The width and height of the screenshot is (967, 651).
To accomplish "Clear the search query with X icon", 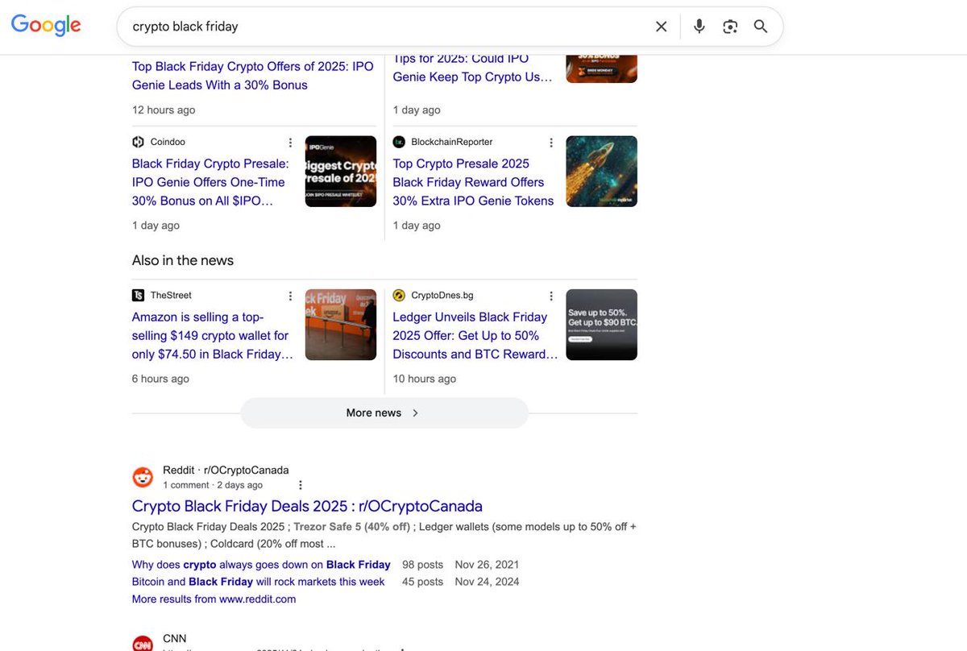I will click(x=662, y=27).
